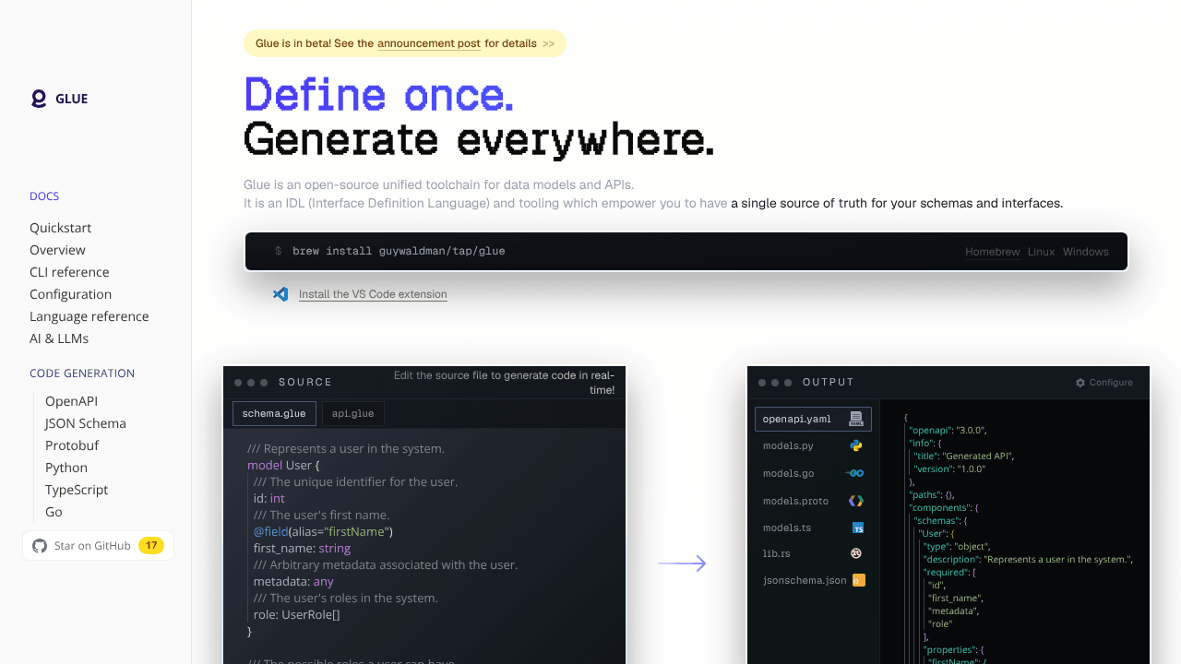Viewport: 1181px width, 664px height.
Task: Open the Overview docs page
Action: [x=57, y=250]
